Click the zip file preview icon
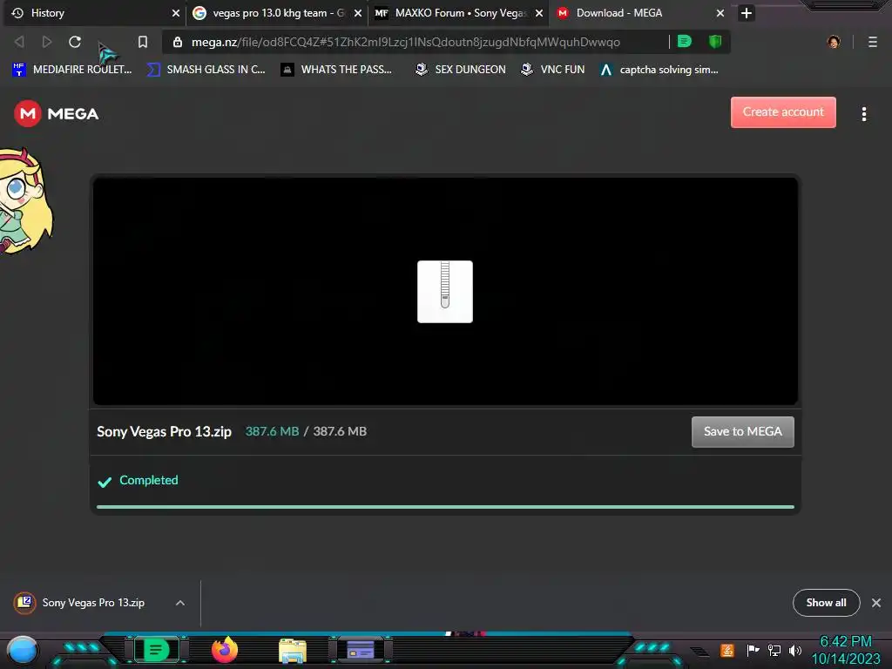Image resolution: width=892 pixels, height=669 pixels. pos(445,291)
